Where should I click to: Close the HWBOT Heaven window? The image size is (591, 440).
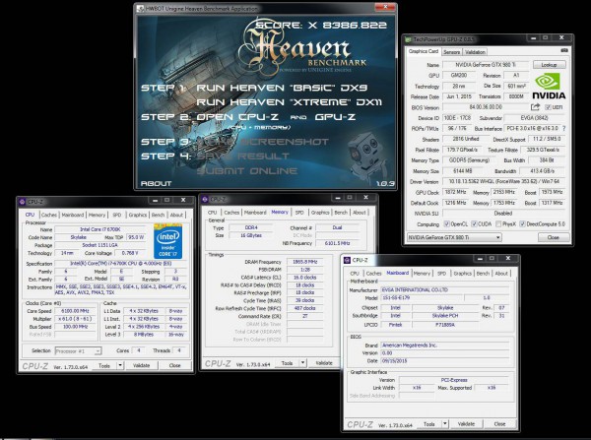[x=385, y=7]
